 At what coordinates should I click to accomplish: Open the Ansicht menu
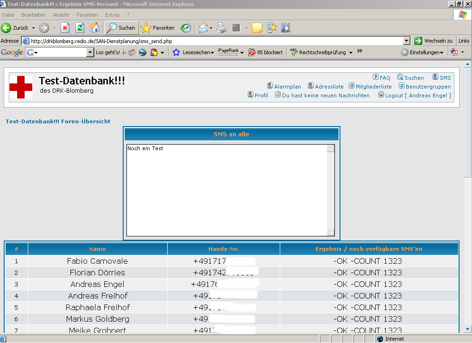click(61, 15)
